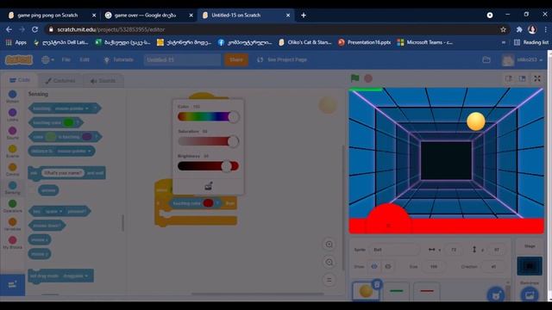Click See Project Page button

coord(282,59)
